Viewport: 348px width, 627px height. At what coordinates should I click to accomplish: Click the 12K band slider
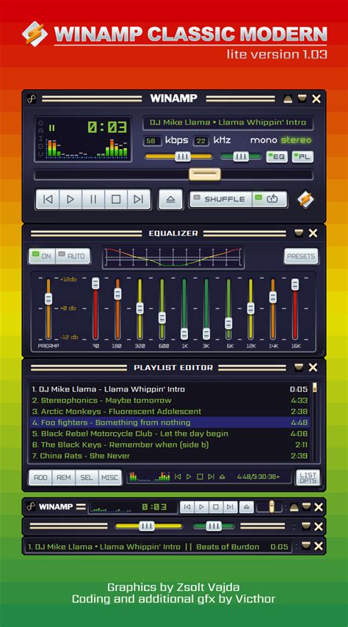click(x=250, y=308)
